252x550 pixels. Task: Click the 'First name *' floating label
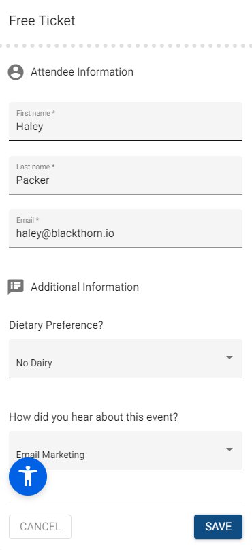click(x=36, y=113)
